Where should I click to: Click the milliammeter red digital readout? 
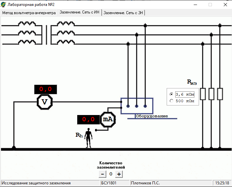click(x=88, y=120)
